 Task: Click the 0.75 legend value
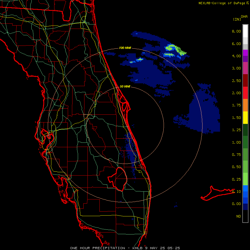pos(236,155)
